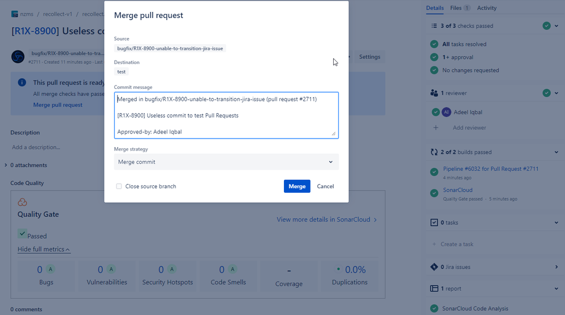565x315 pixels.
Task: Click the Vulnerabilities metric value
Action: (101, 270)
